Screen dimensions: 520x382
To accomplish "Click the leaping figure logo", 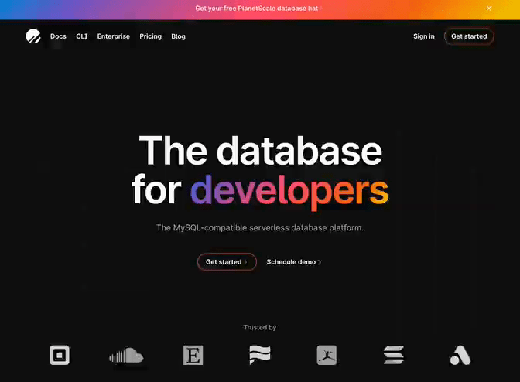I will [327, 356].
